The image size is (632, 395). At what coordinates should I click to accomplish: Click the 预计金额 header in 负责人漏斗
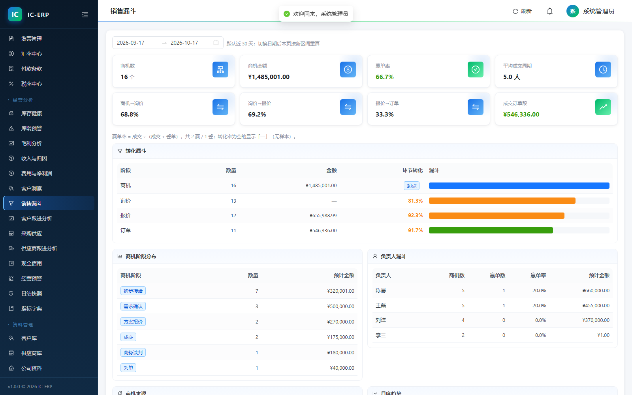coord(599,275)
